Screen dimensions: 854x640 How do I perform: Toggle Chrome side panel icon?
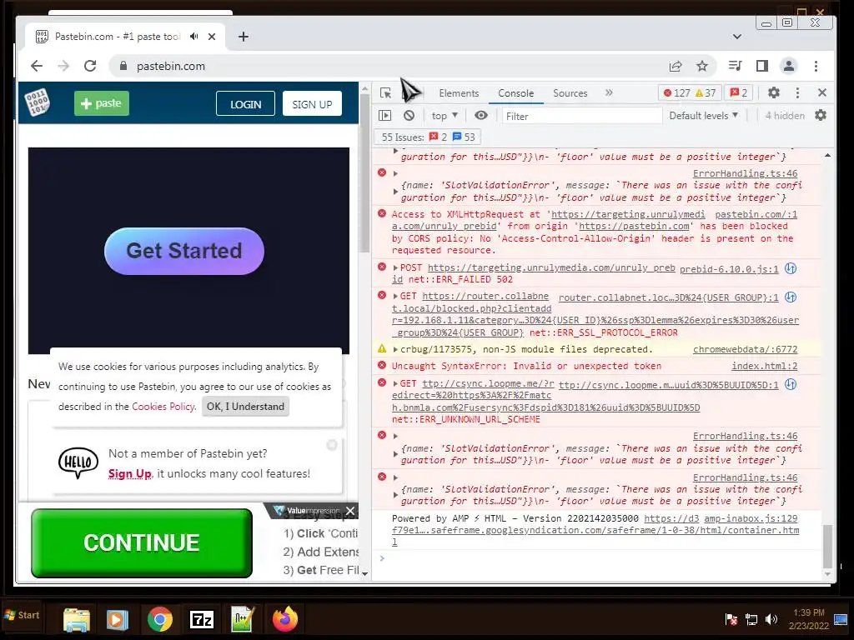pos(762,66)
